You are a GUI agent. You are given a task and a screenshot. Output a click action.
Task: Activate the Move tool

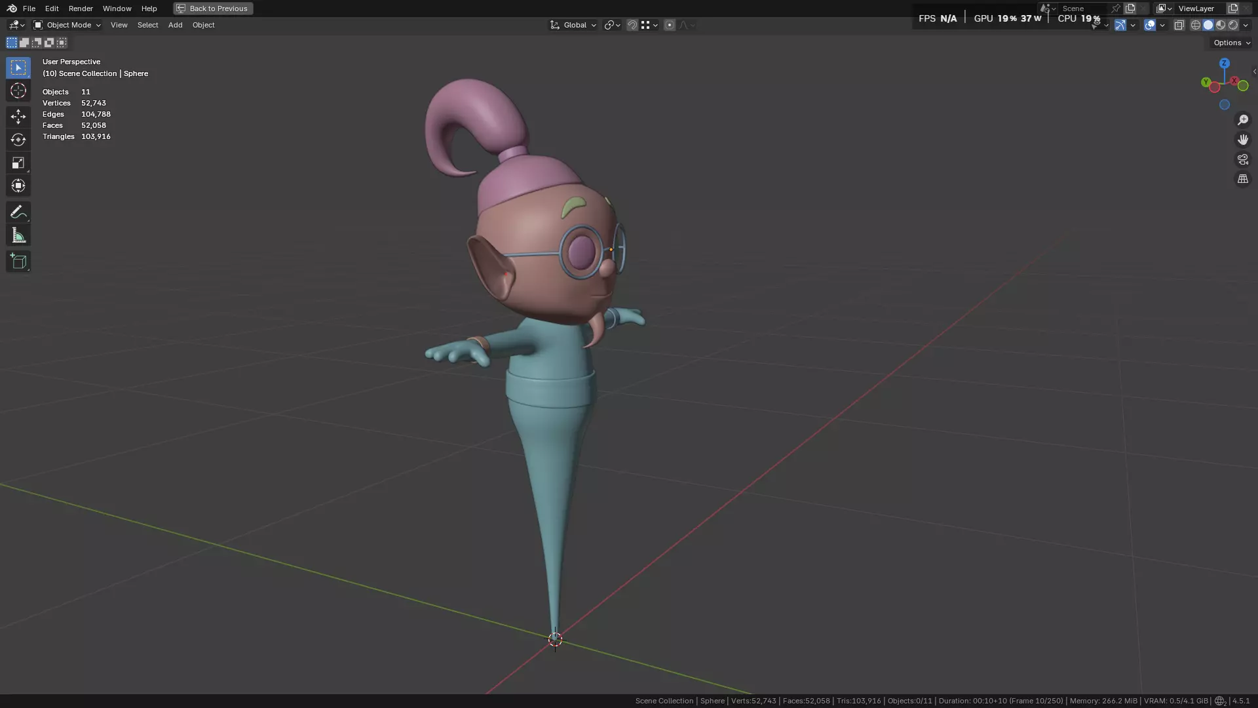(18, 117)
